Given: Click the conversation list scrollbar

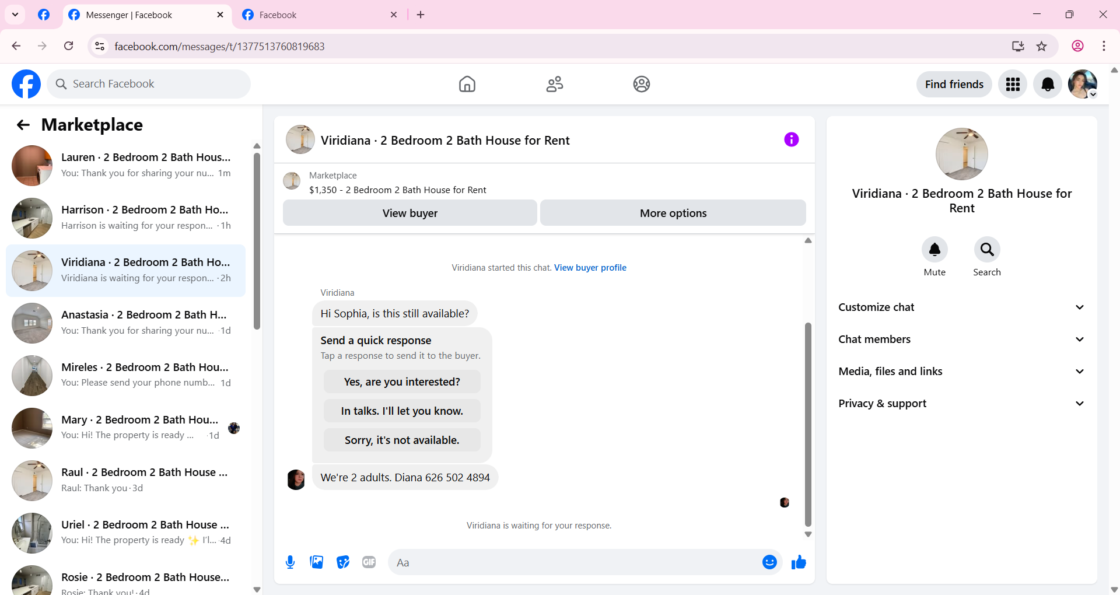Looking at the screenshot, I should point(257,241).
